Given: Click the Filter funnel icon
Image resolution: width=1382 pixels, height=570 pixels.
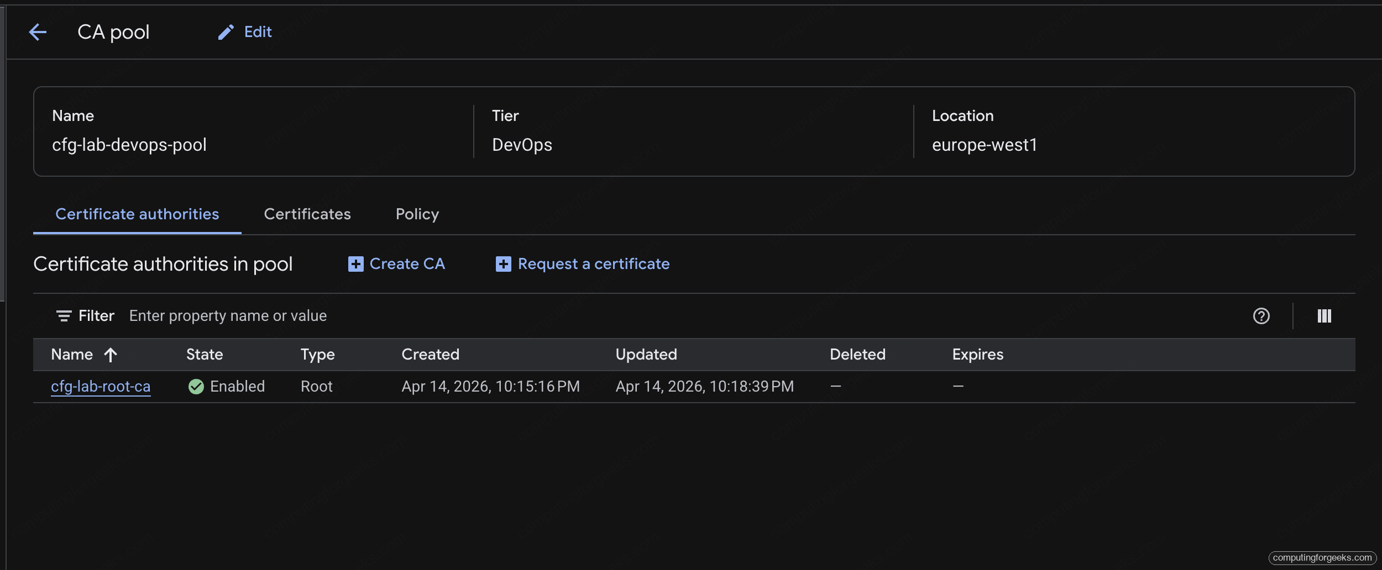Looking at the screenshot, I should (x=65, y=315).
